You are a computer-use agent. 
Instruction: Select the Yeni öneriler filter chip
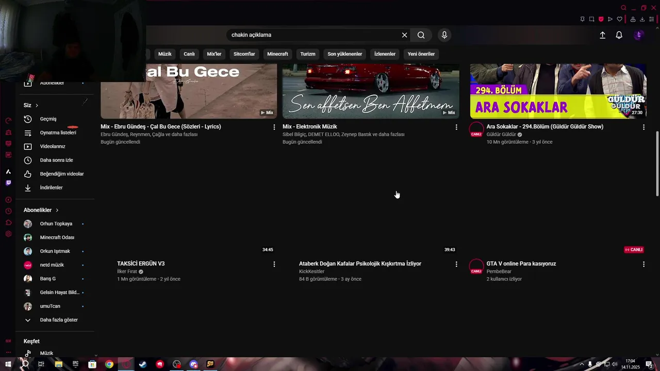[421, 54]
